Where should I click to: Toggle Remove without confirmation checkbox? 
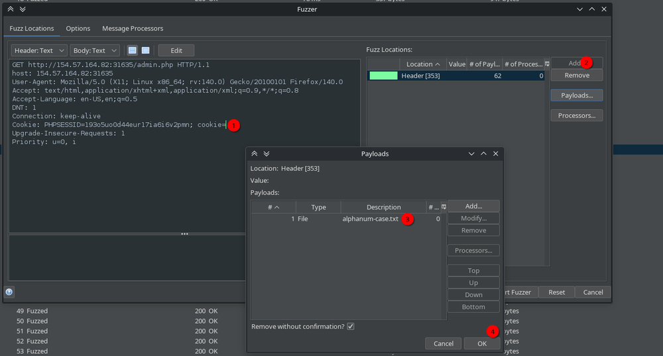click(x=351, y=326)
